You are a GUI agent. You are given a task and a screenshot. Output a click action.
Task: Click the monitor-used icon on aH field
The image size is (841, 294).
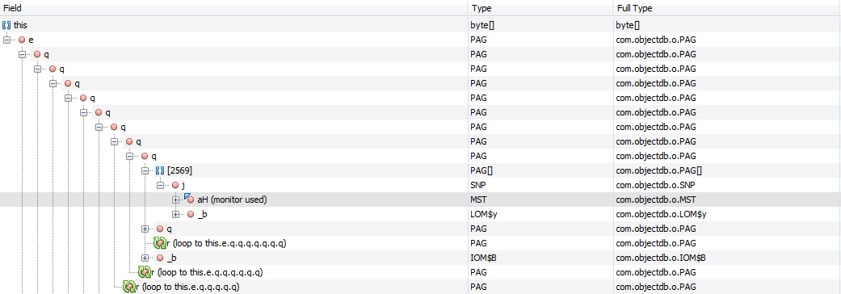(189, 199)
